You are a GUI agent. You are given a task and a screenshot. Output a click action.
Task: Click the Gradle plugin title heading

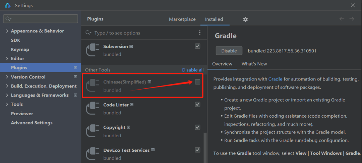226,36
